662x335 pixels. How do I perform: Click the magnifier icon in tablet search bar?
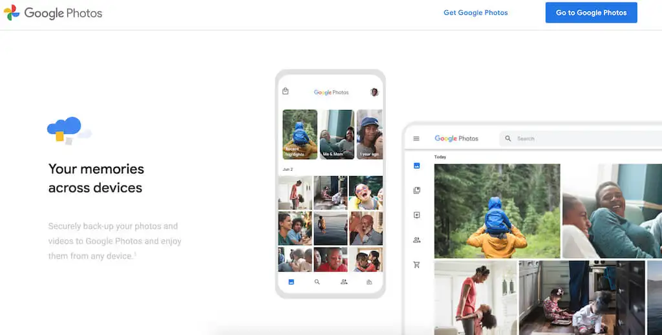pos(508,138)
